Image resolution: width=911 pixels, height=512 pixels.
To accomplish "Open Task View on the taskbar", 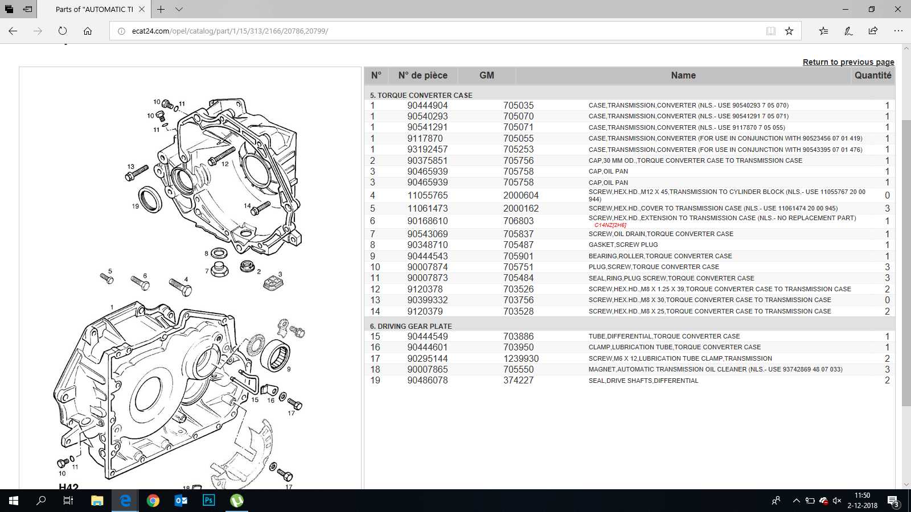I will (68, 501).
